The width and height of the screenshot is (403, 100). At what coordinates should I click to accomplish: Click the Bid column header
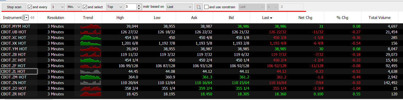click(x=231, y=18)
